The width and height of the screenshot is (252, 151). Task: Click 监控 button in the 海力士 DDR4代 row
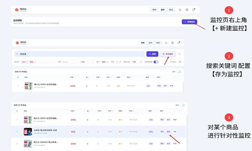pyautogui.click(x=169, y=144)
